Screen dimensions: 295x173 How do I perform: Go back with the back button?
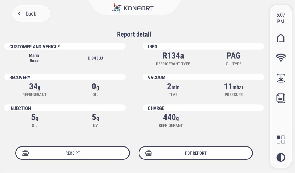click(x=31, y=14)
